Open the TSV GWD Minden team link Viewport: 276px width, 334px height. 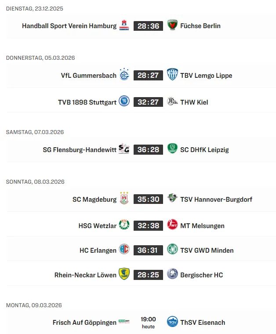(207, 250)
